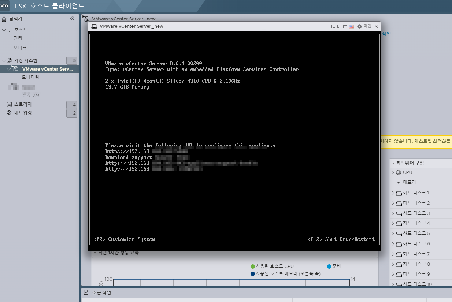The width and height of the screenshot is (452, 302).
Task: Select 모니터 under 호스트
Action: [x=20, y=48]
